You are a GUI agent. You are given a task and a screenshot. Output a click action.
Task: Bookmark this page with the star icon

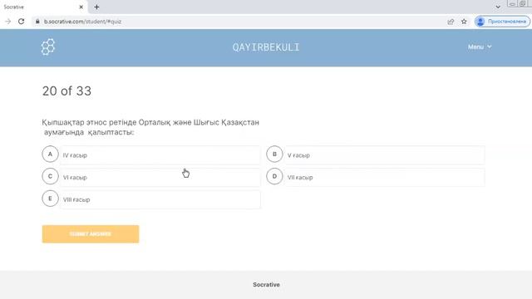[464, 22]
